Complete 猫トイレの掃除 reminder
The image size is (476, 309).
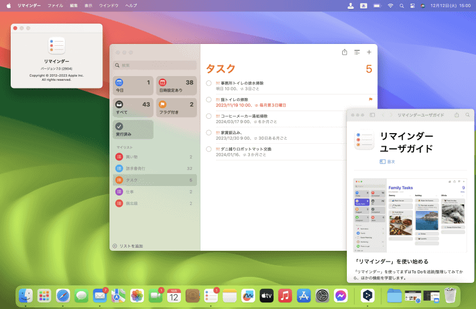click(209, 99)
